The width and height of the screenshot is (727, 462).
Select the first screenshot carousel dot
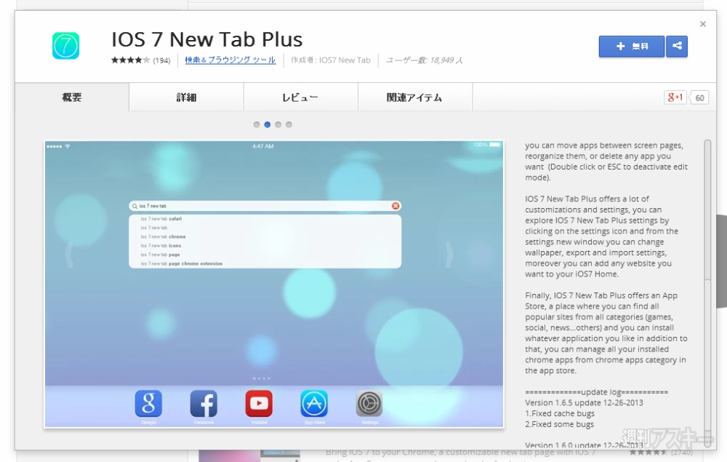[x=257, y=124]
